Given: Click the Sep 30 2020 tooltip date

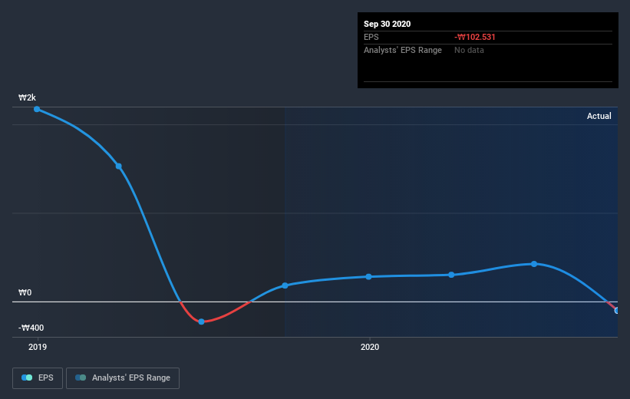Looking at the screenshot, I should (x=387, y=24).
